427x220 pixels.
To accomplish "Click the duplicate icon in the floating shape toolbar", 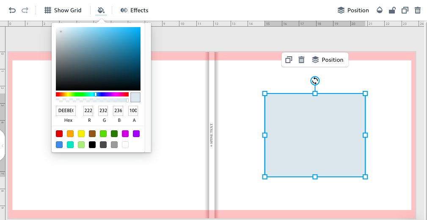I will [289, 60].
